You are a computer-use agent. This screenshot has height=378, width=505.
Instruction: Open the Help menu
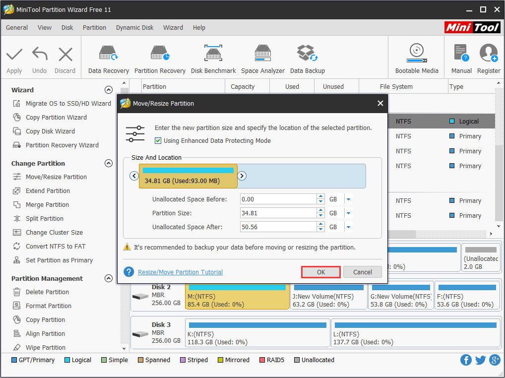199,28
